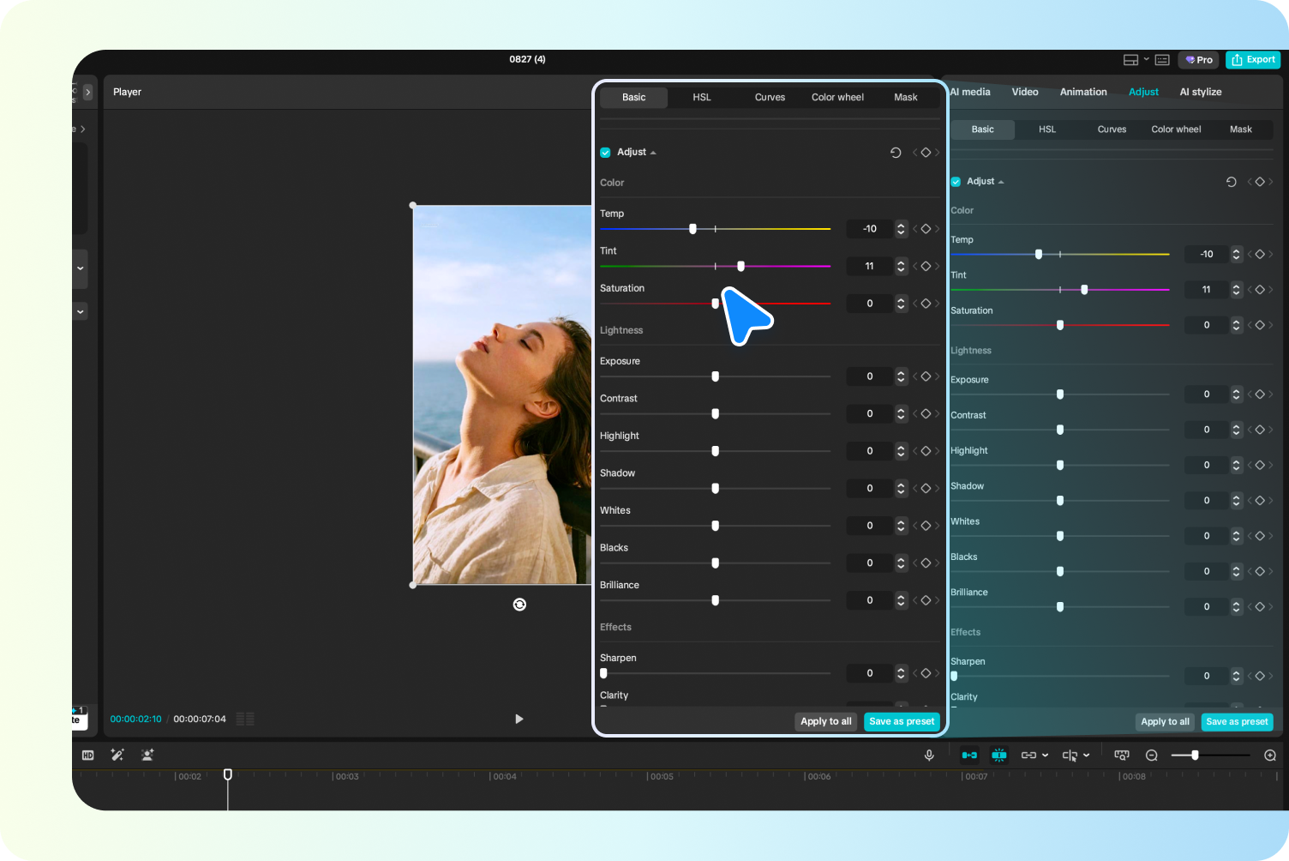Click the HD quality icon

pyautogui.click(x=87, y=756)
